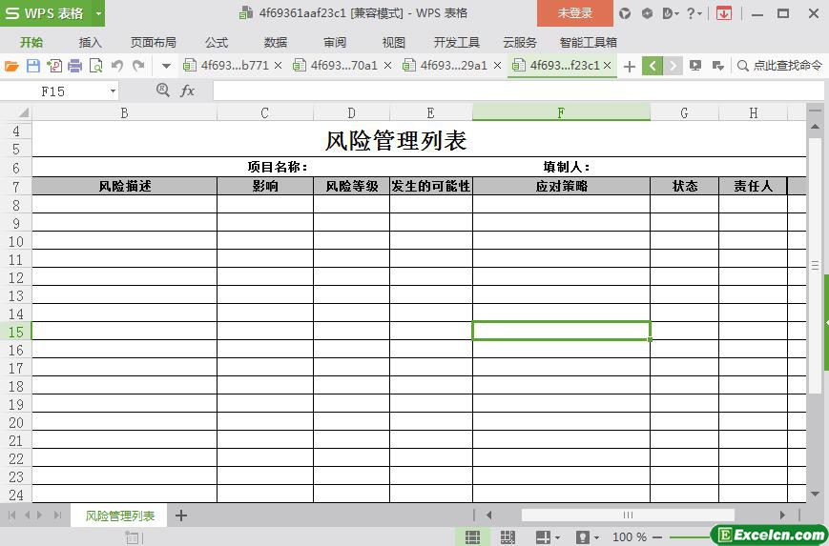The height and width of the screenshot is (546, 829).
Task: Open the help question mark menu
Action: tap(694, 13)
